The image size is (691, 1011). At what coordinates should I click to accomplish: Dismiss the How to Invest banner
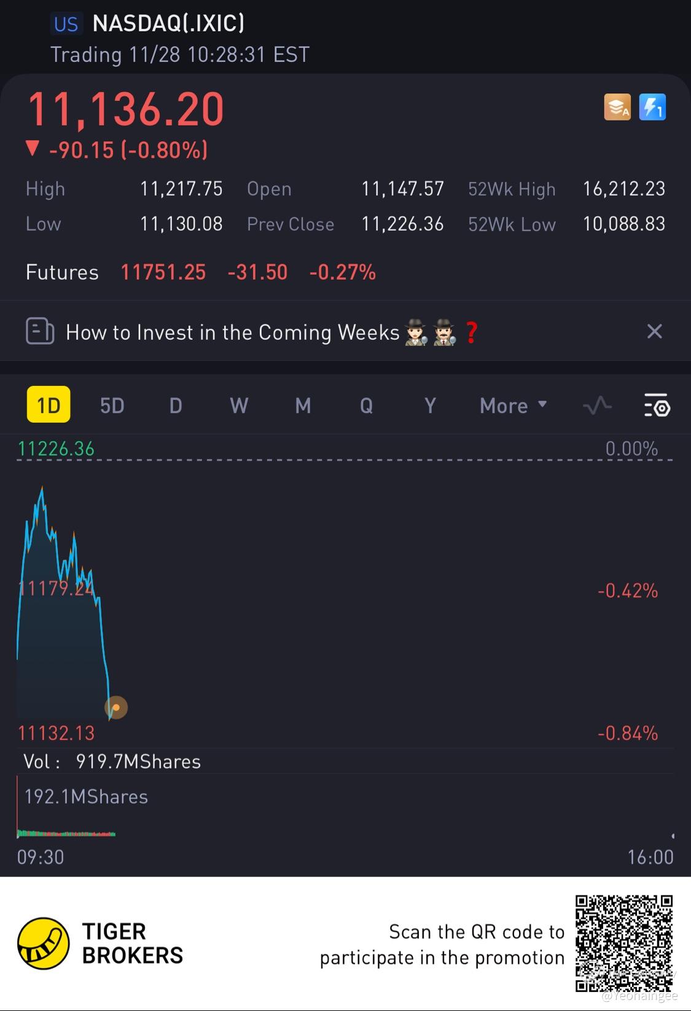coord(655,331)
